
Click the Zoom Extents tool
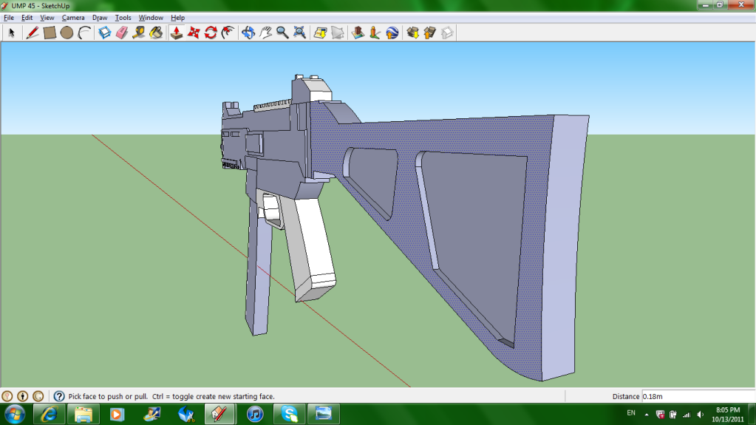coord(300,33)
